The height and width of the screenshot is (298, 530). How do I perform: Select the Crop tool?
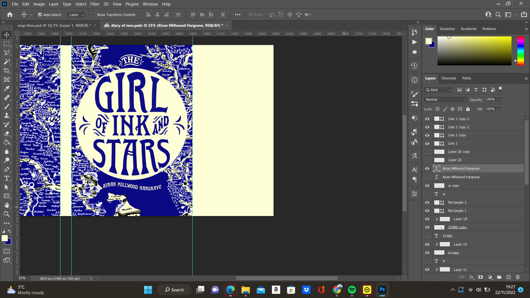(6, 71)
